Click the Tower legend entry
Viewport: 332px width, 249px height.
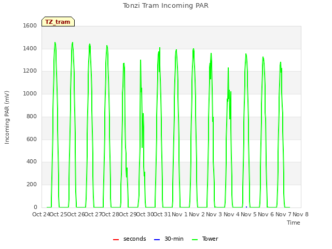coord(205,239)
